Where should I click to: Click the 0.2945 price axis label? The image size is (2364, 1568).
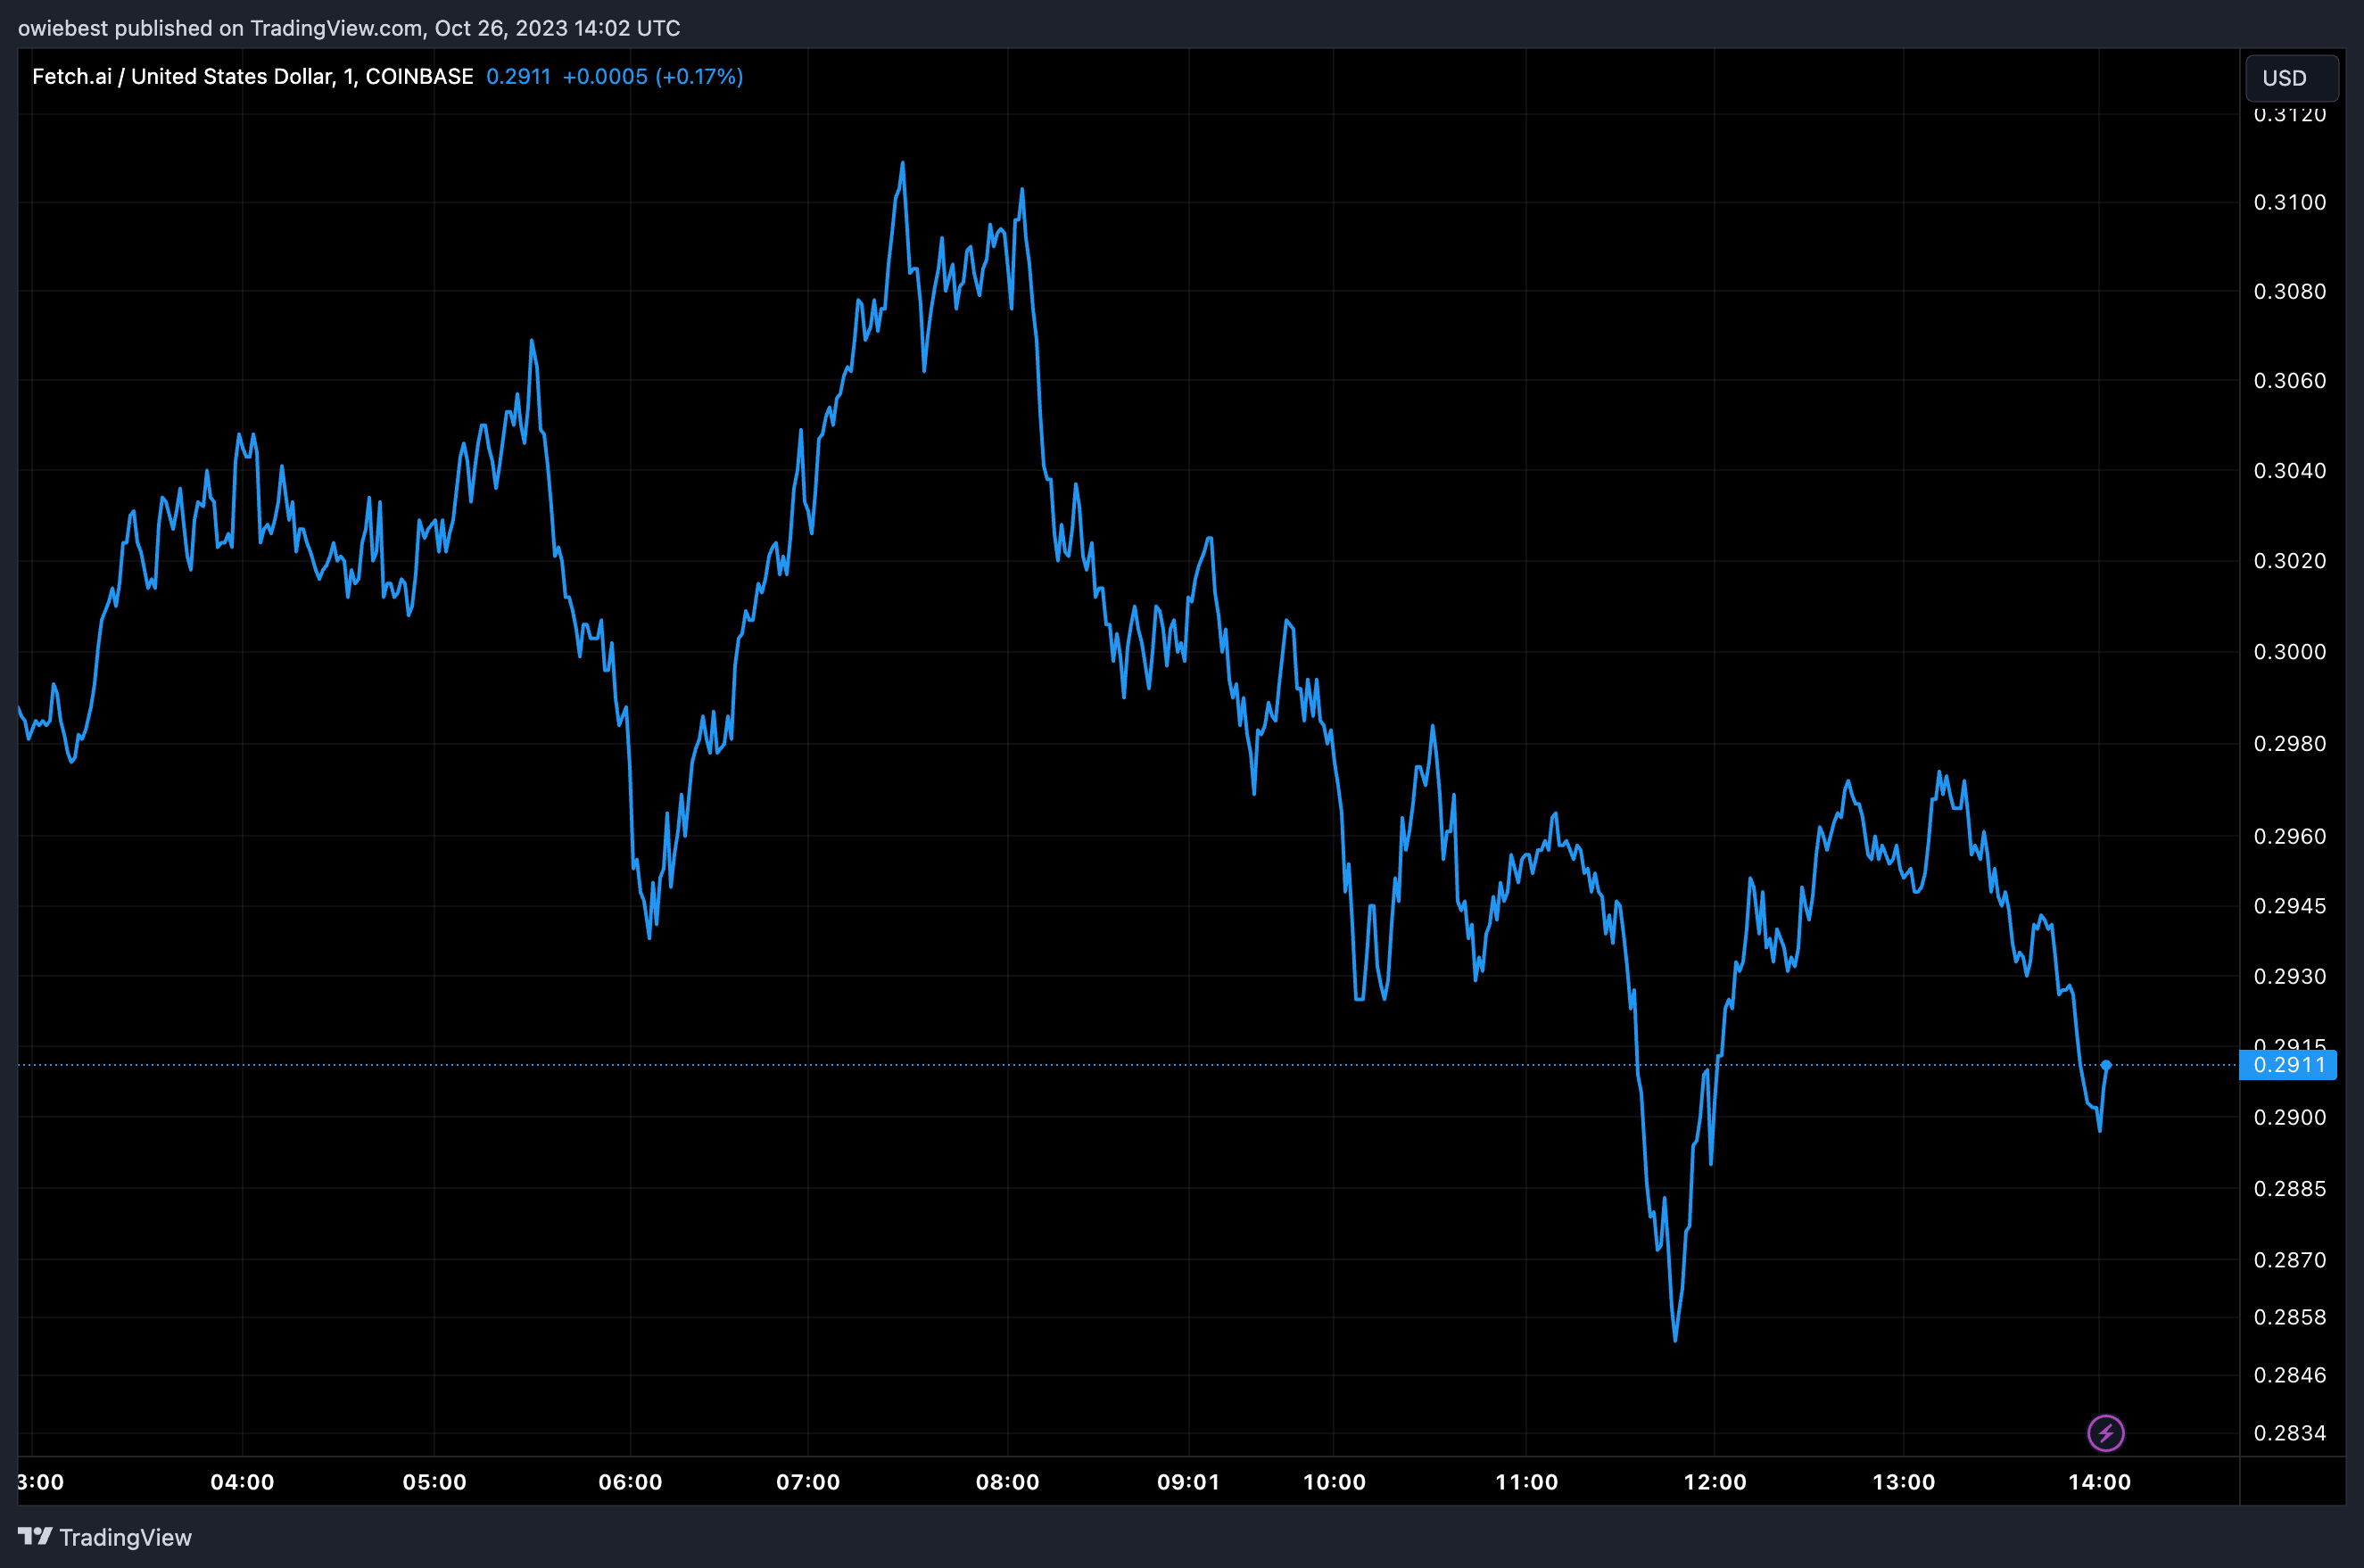click(x=2290, y=906)
